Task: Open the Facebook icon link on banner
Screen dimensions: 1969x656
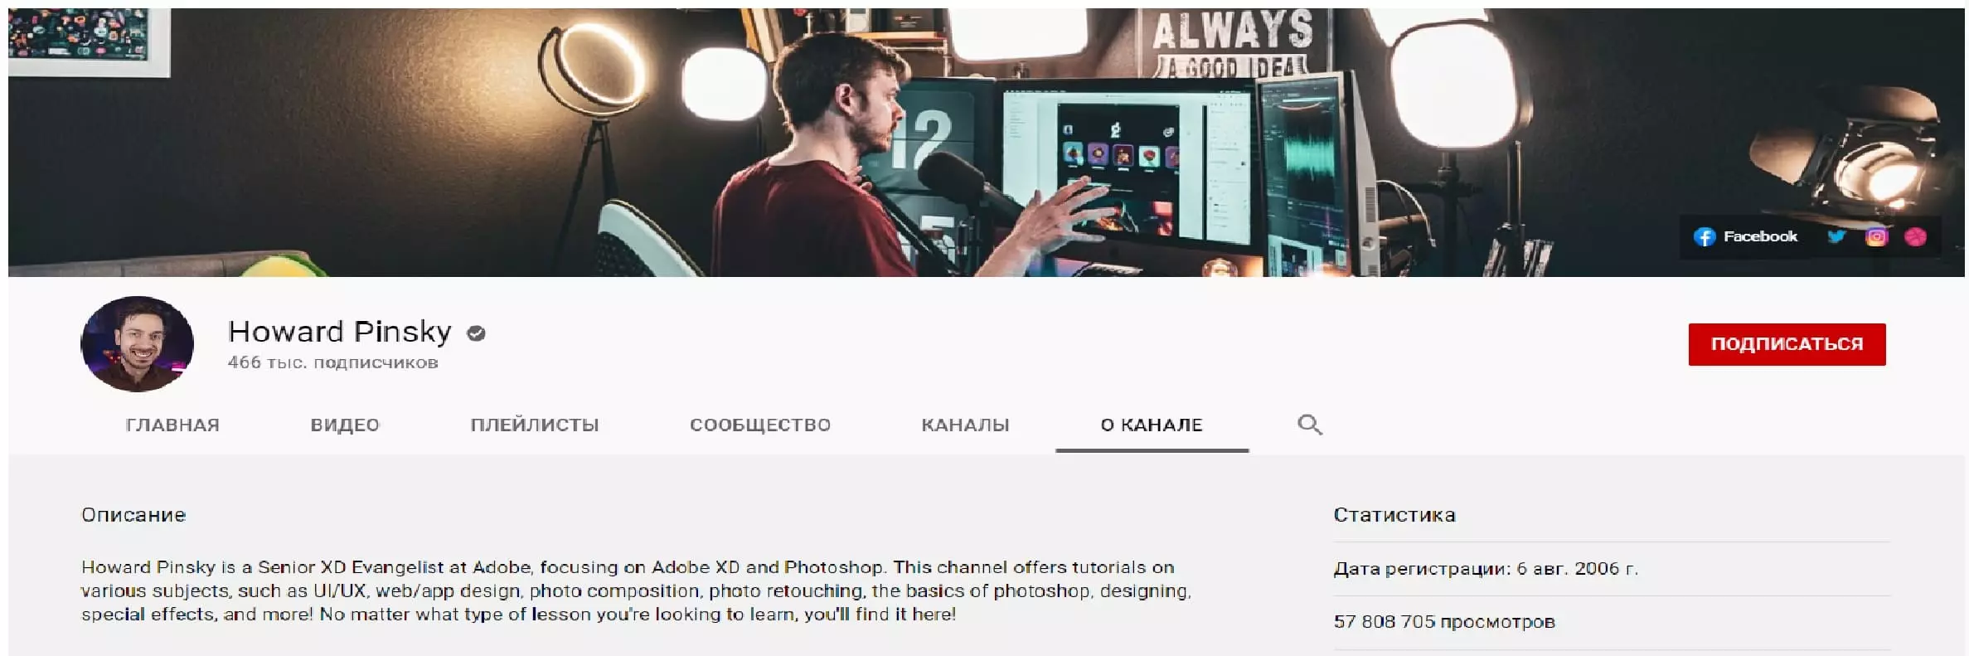Action: pos(1704,237)
